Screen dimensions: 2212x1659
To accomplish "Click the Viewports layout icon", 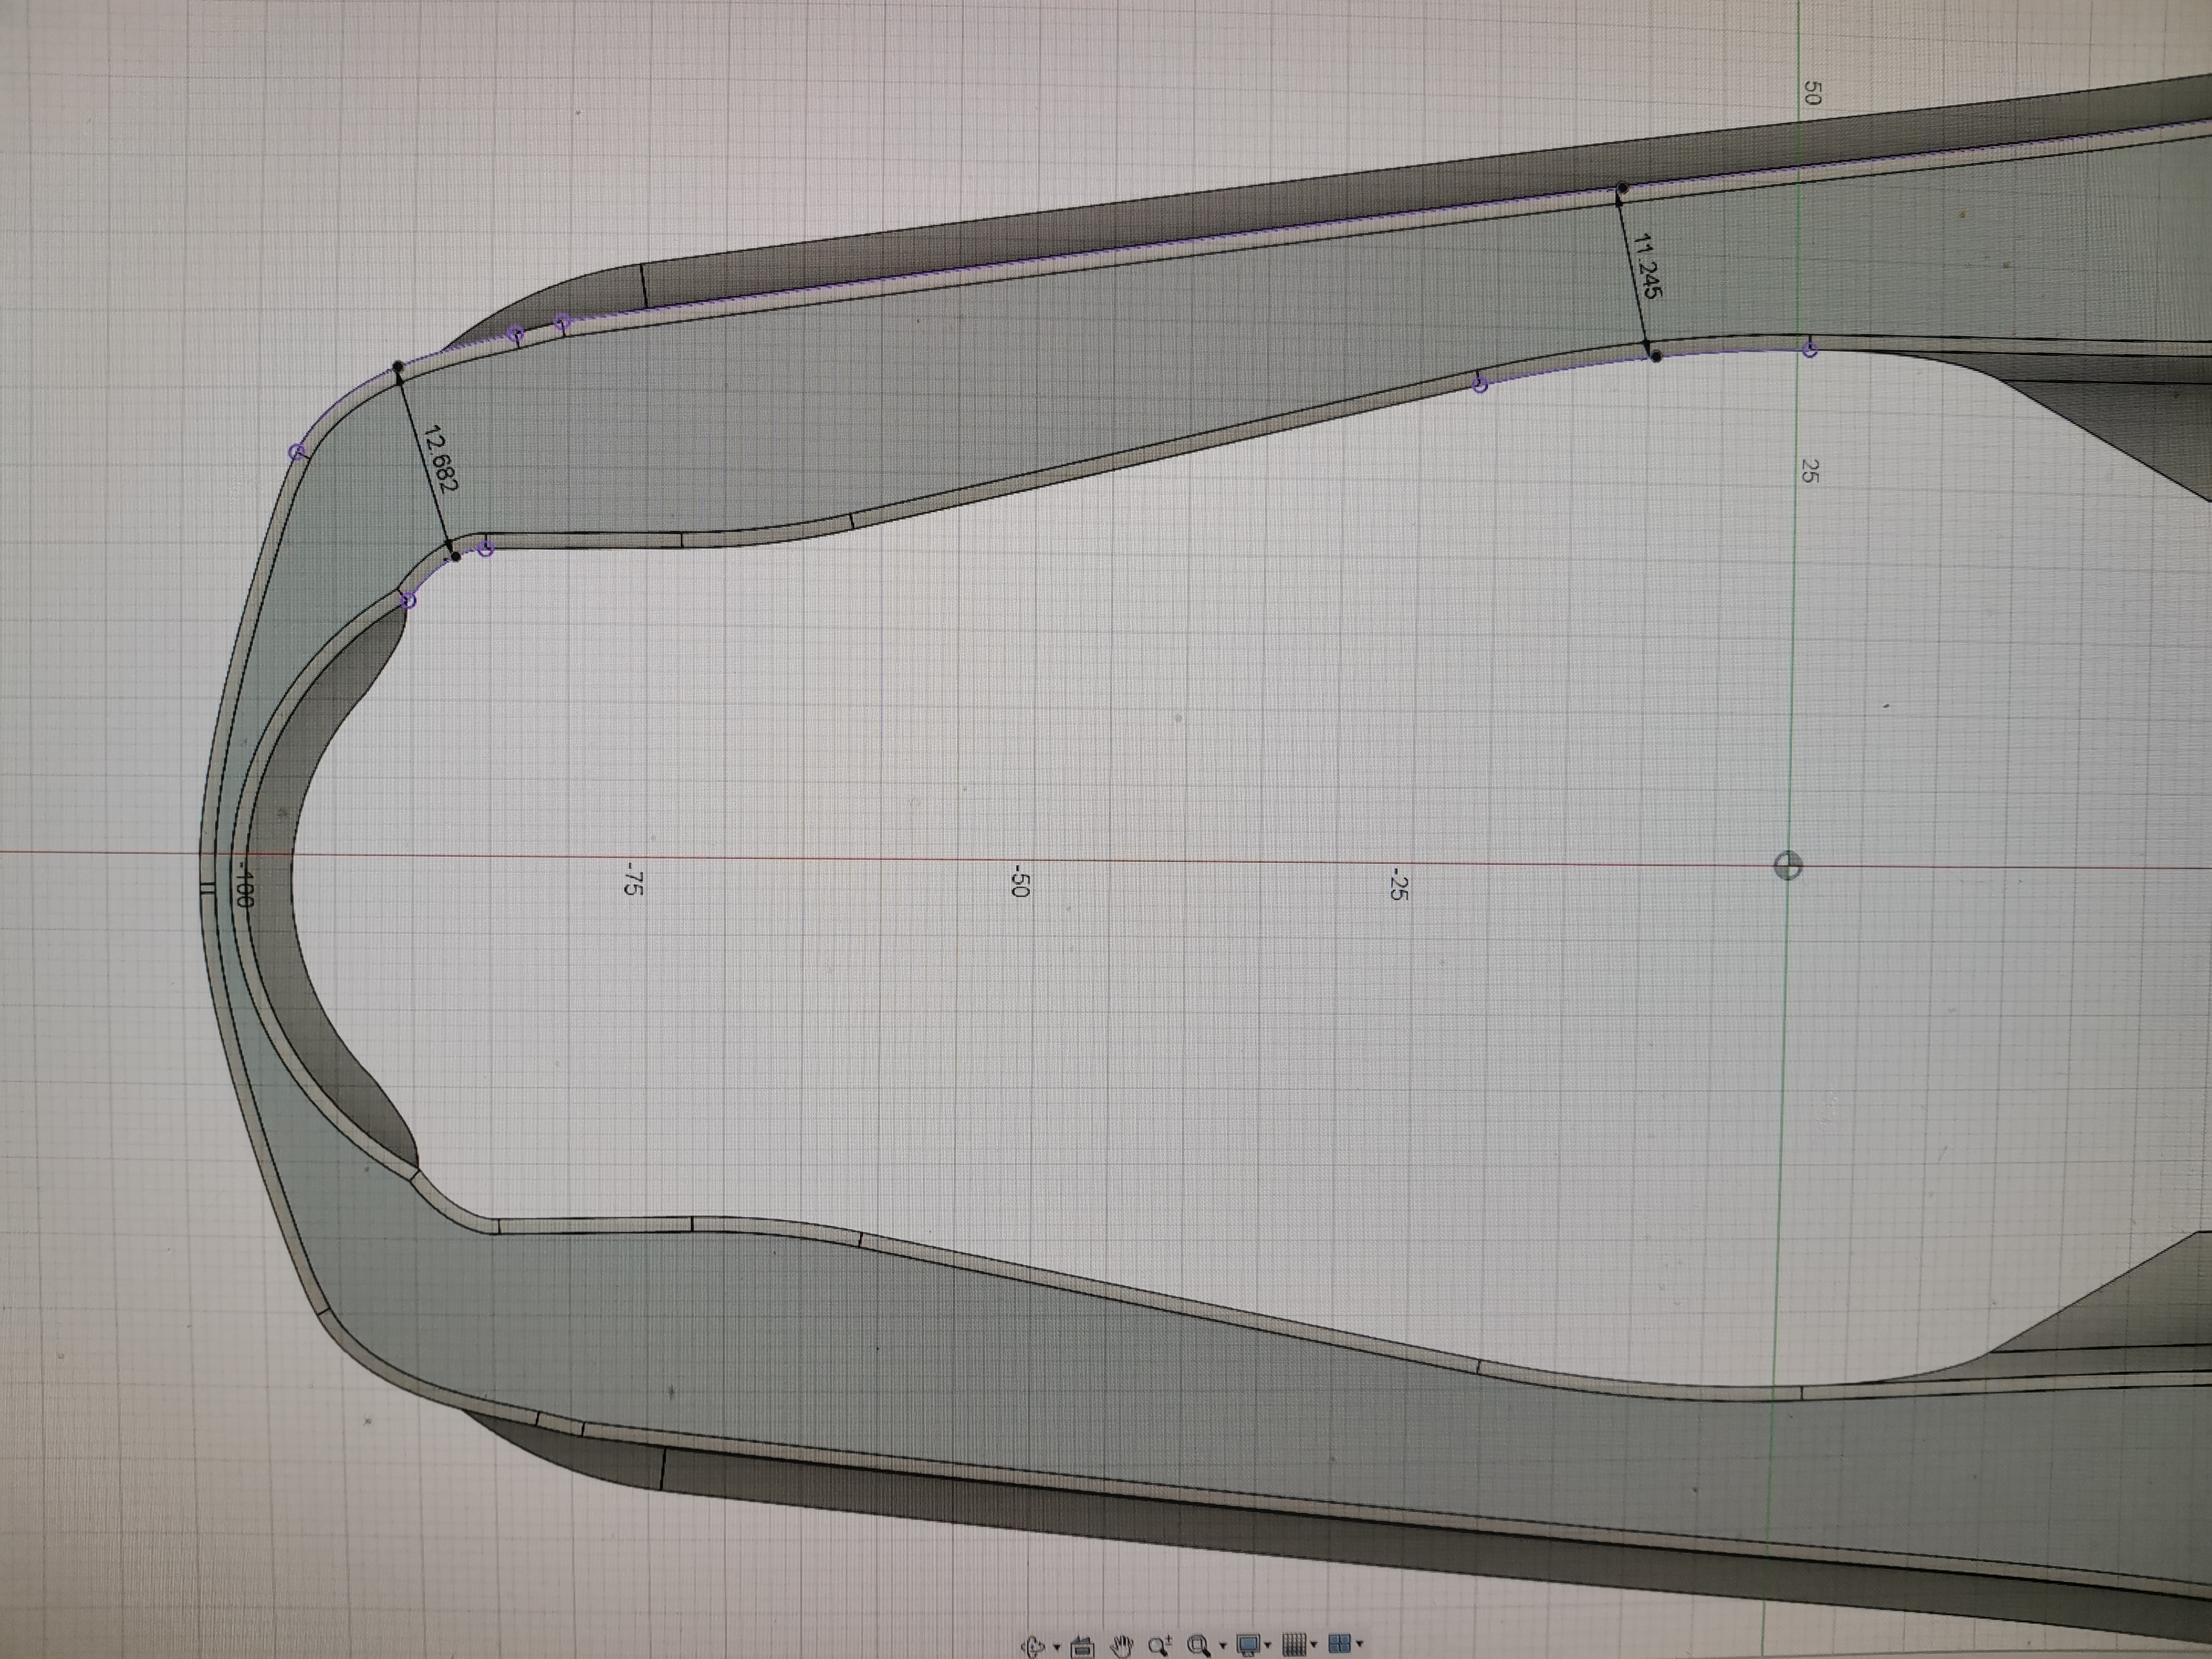I will tap(1340, 1643).
